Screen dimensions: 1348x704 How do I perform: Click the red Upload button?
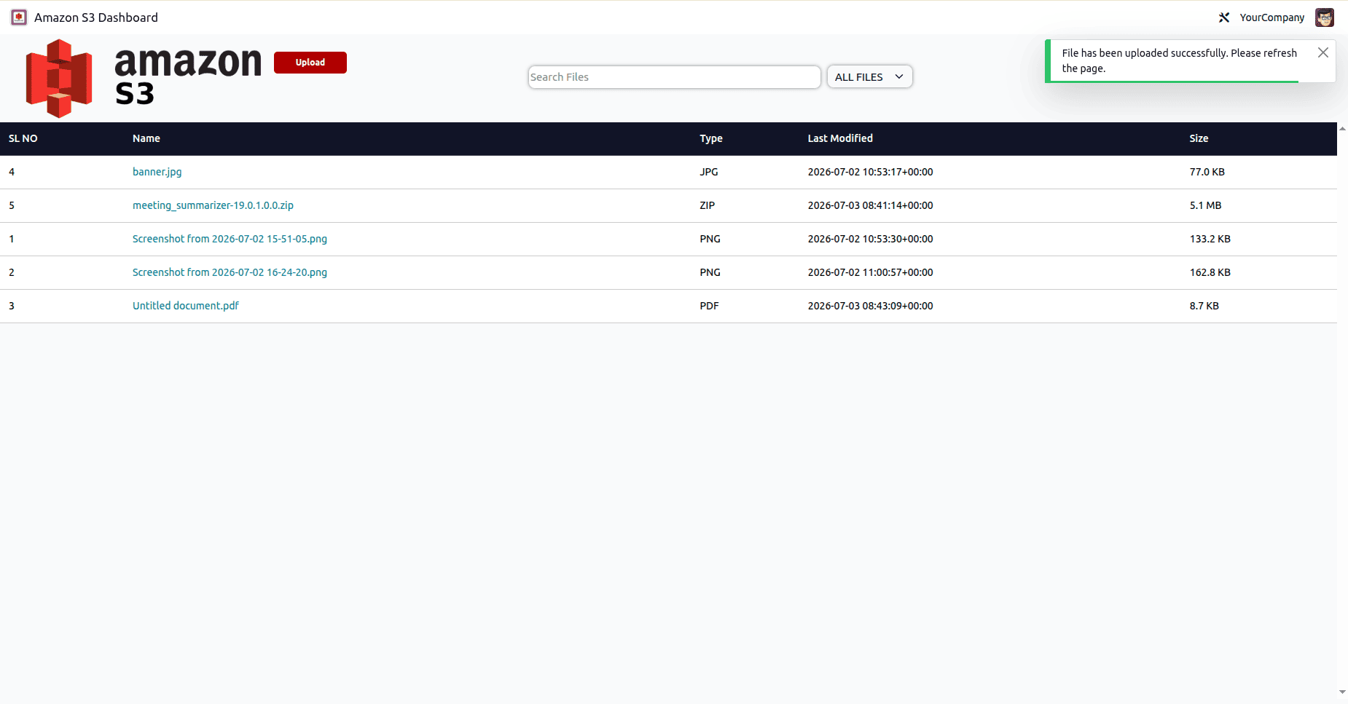310,63
